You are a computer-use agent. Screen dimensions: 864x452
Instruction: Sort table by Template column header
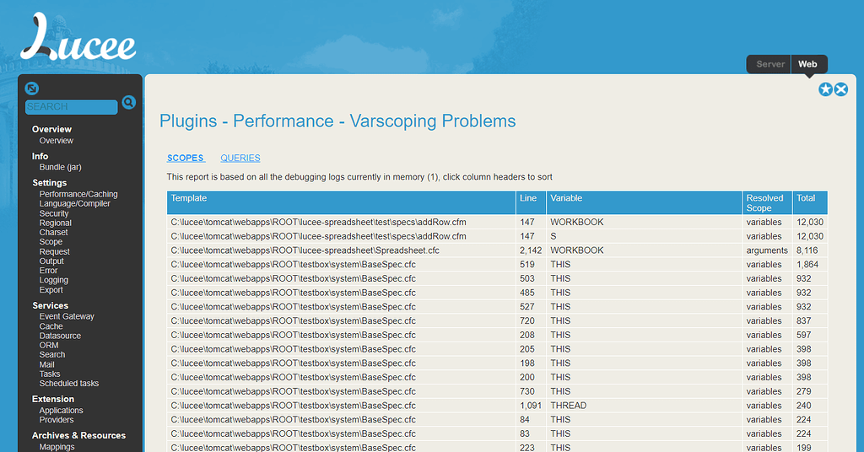point(341,202)
